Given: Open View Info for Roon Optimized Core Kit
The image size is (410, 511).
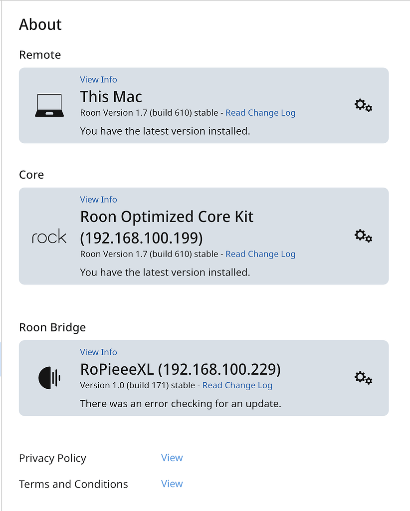Looking at the screenshot, I should (98, 200).
